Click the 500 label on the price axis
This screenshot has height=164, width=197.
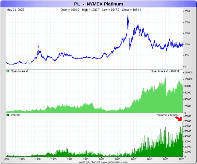point(186,55)
